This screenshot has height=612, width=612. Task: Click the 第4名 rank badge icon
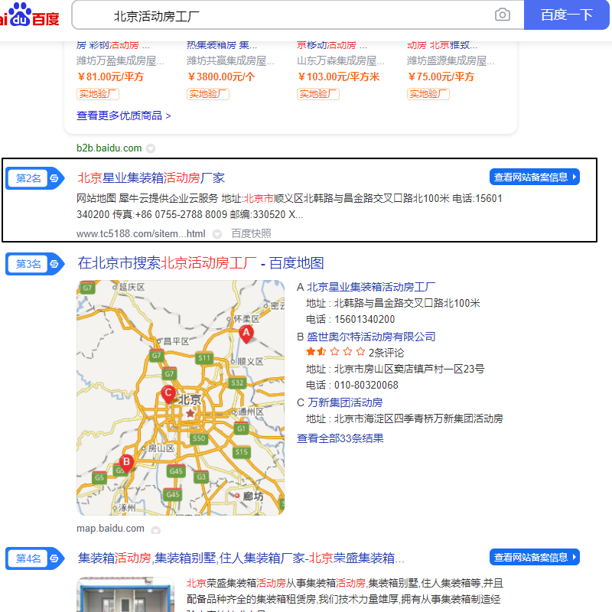(x=34, y=558)
